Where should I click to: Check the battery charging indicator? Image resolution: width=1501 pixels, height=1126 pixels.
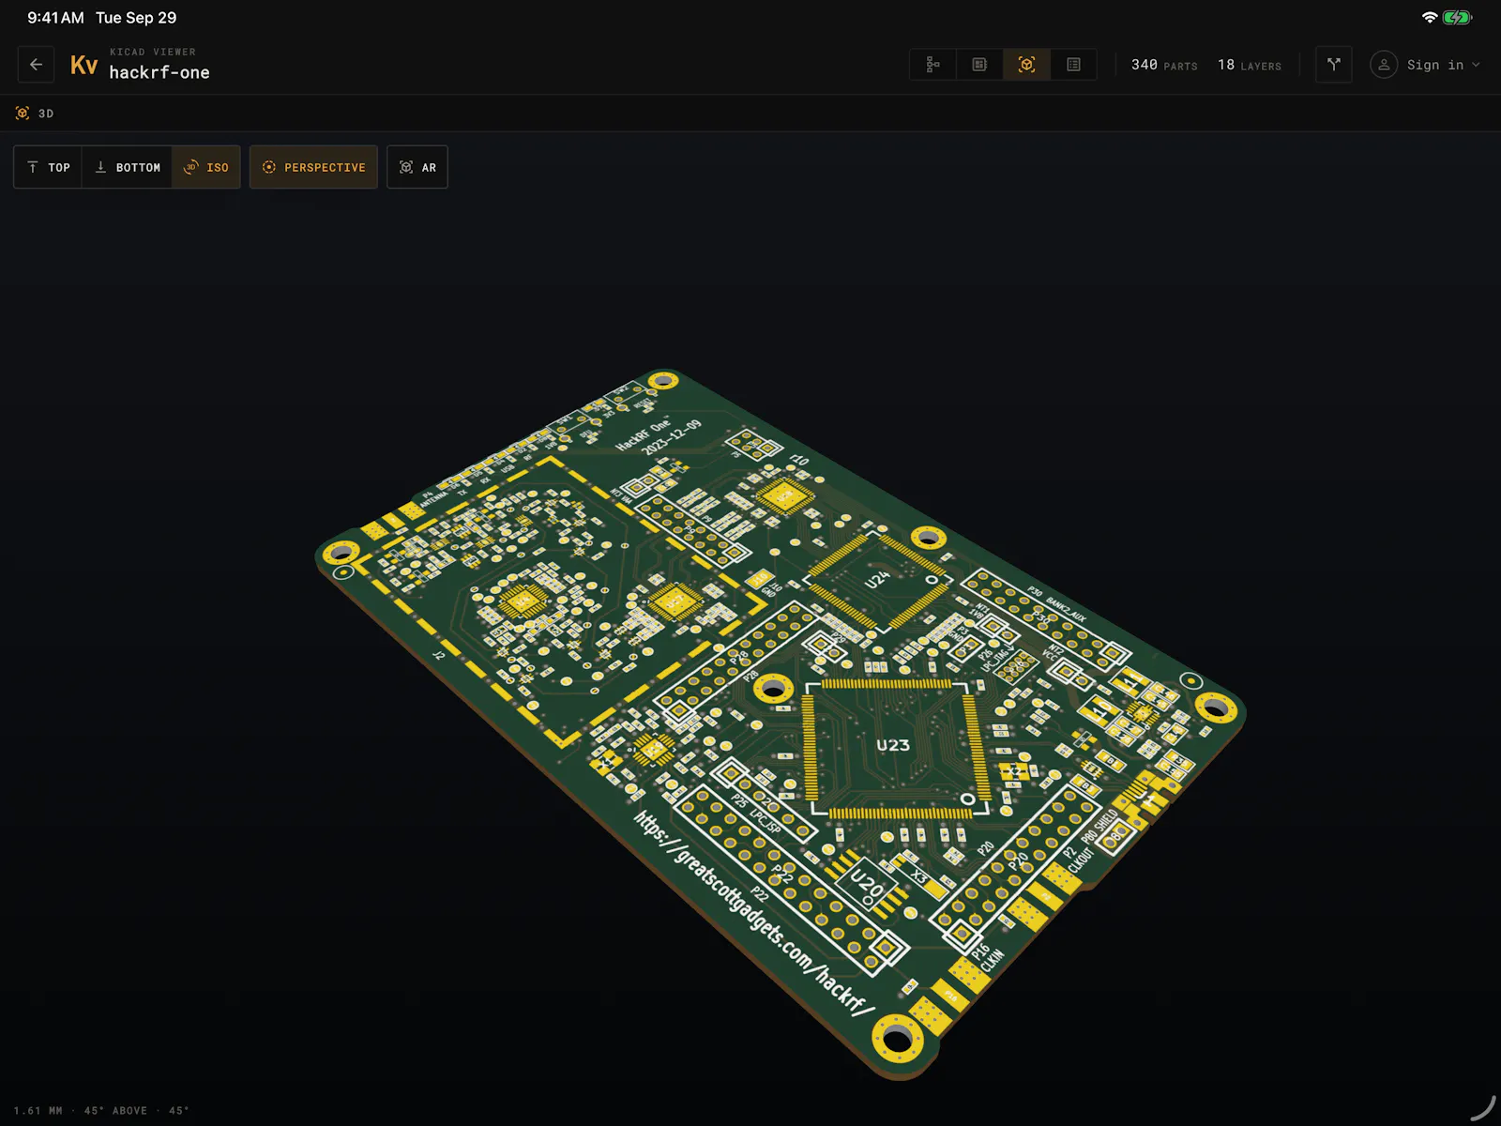(1457, 17)
